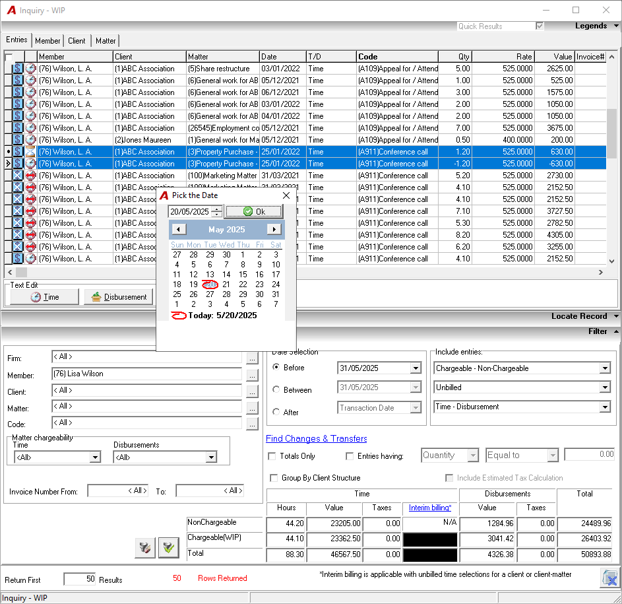The image size is (622, 604).
Task: Click the Return First results input field
Action: pyautogui.click(x=80, y=579)
